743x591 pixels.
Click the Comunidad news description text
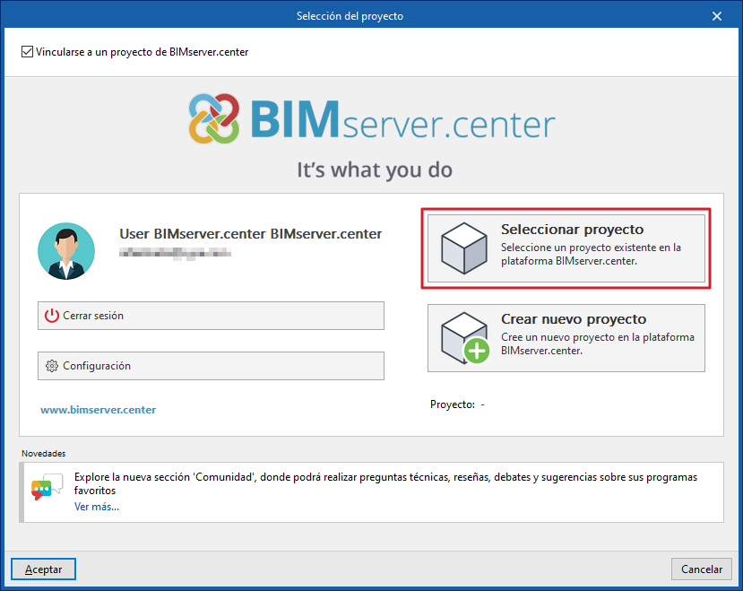[385, 483]
